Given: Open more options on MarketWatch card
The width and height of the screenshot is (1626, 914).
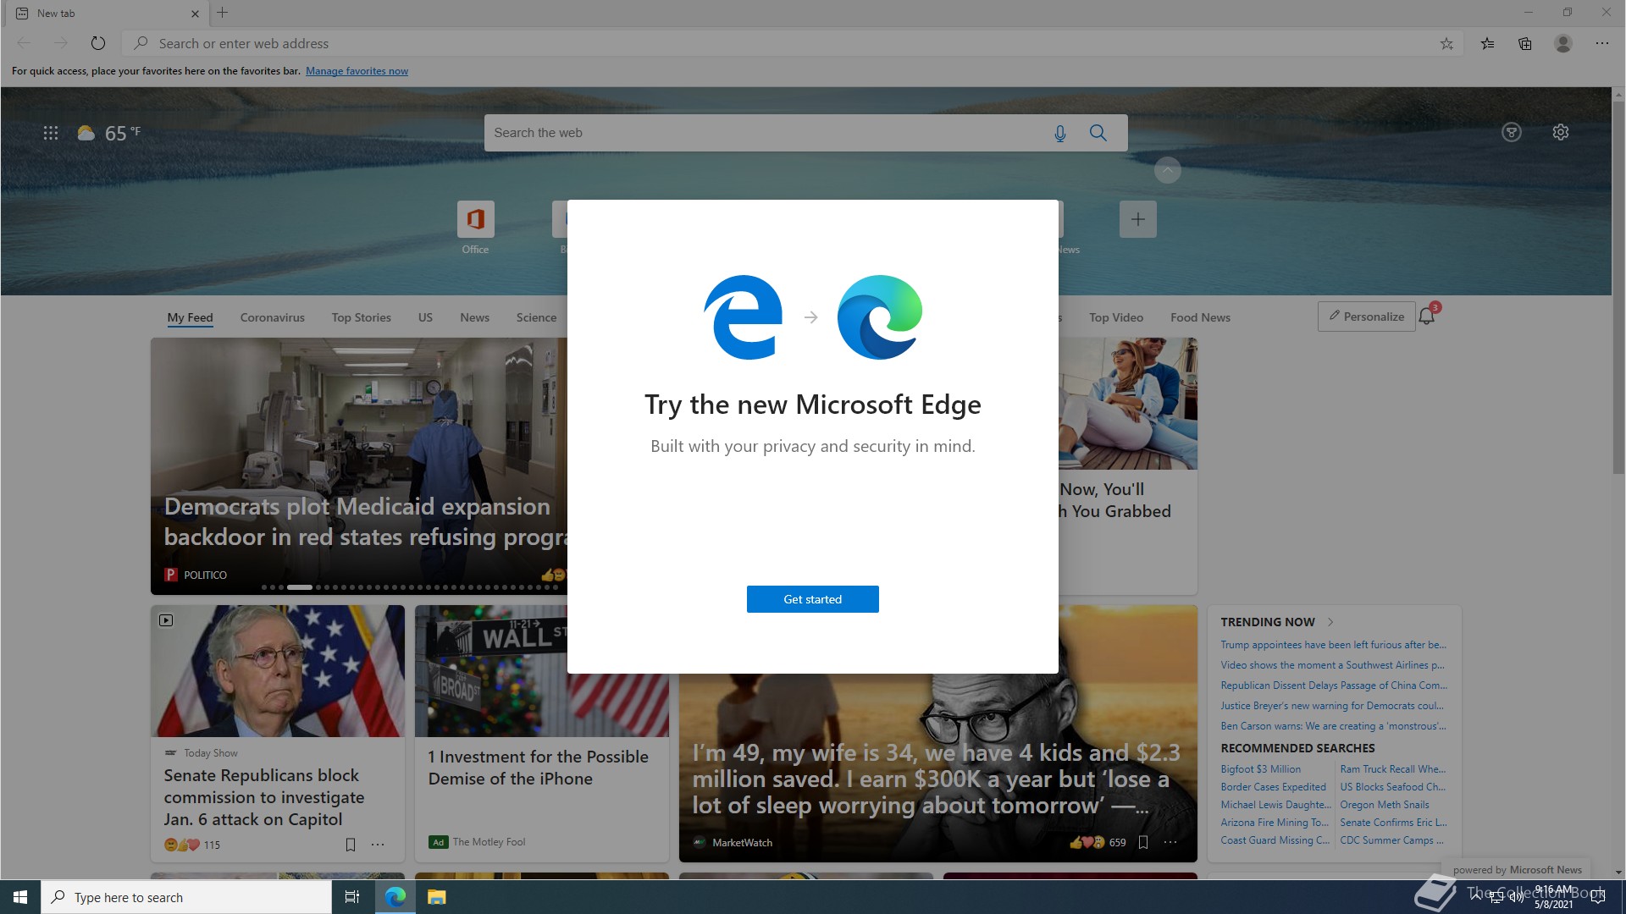Looking at the screenshot, I should [x=1170, y=842].
